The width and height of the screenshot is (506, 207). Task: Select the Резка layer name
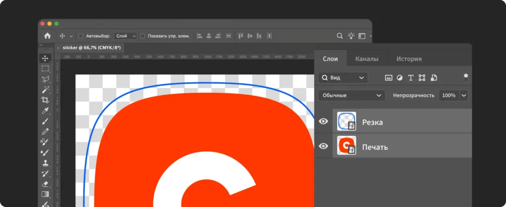pyautogui.click(x=373, y=122)
